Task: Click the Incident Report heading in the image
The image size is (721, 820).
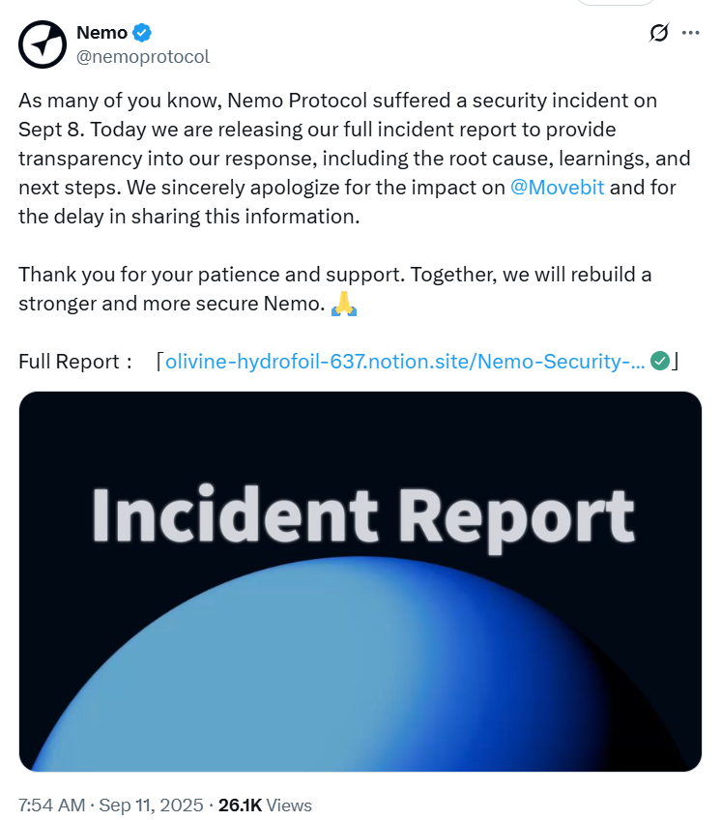Action: point(361,517)
